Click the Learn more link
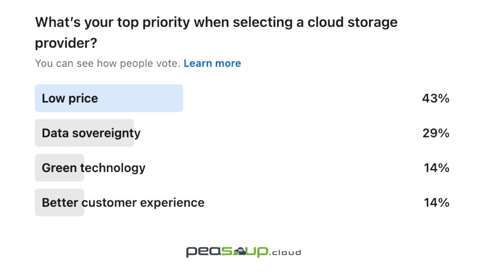487x274 pixels. (212, 63)
